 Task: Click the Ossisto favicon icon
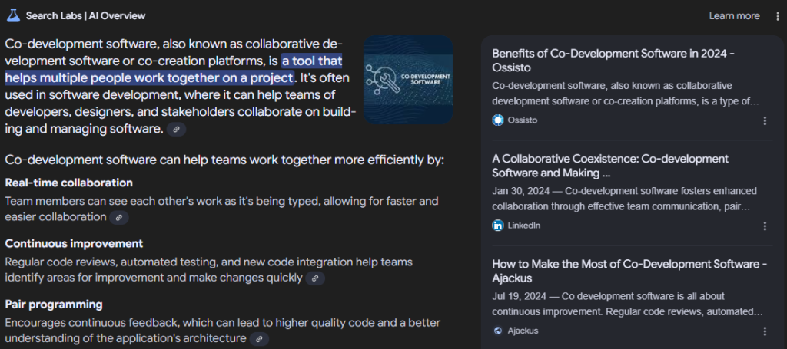[498, 120]
